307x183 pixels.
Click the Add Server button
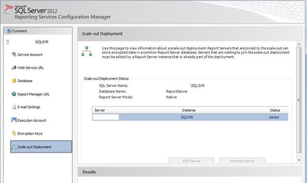(191, 161)
